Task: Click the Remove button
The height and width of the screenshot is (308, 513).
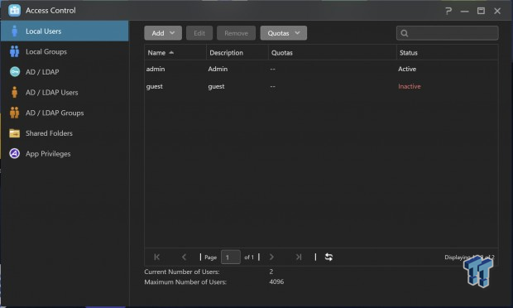Action: click(236, 33)
